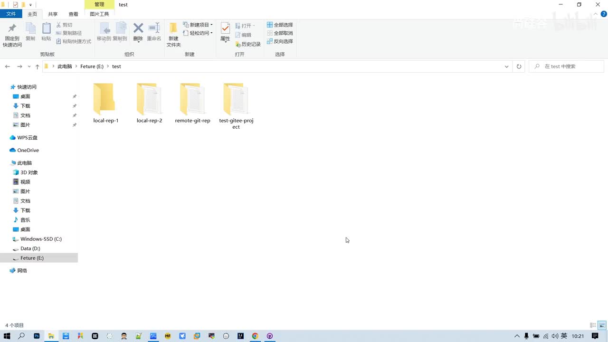Viewport: 608px width, 342px height.
Task: Click Select none (全部取消)
Action: [x=280, y=33]
